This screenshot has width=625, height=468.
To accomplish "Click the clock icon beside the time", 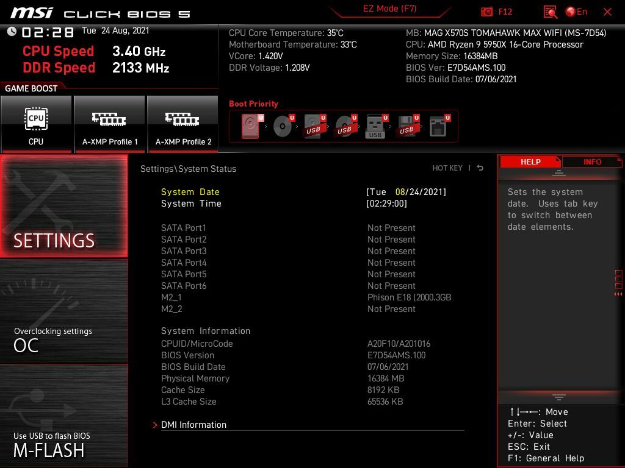I will [x=12, y=31].
